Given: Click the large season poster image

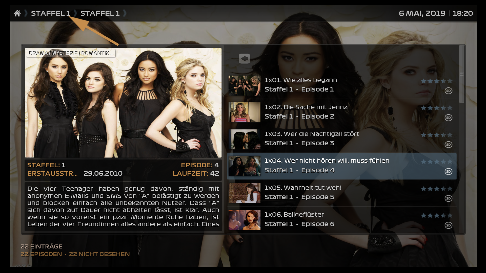Looking at the screenshot, I should click(x=123, y=103).
